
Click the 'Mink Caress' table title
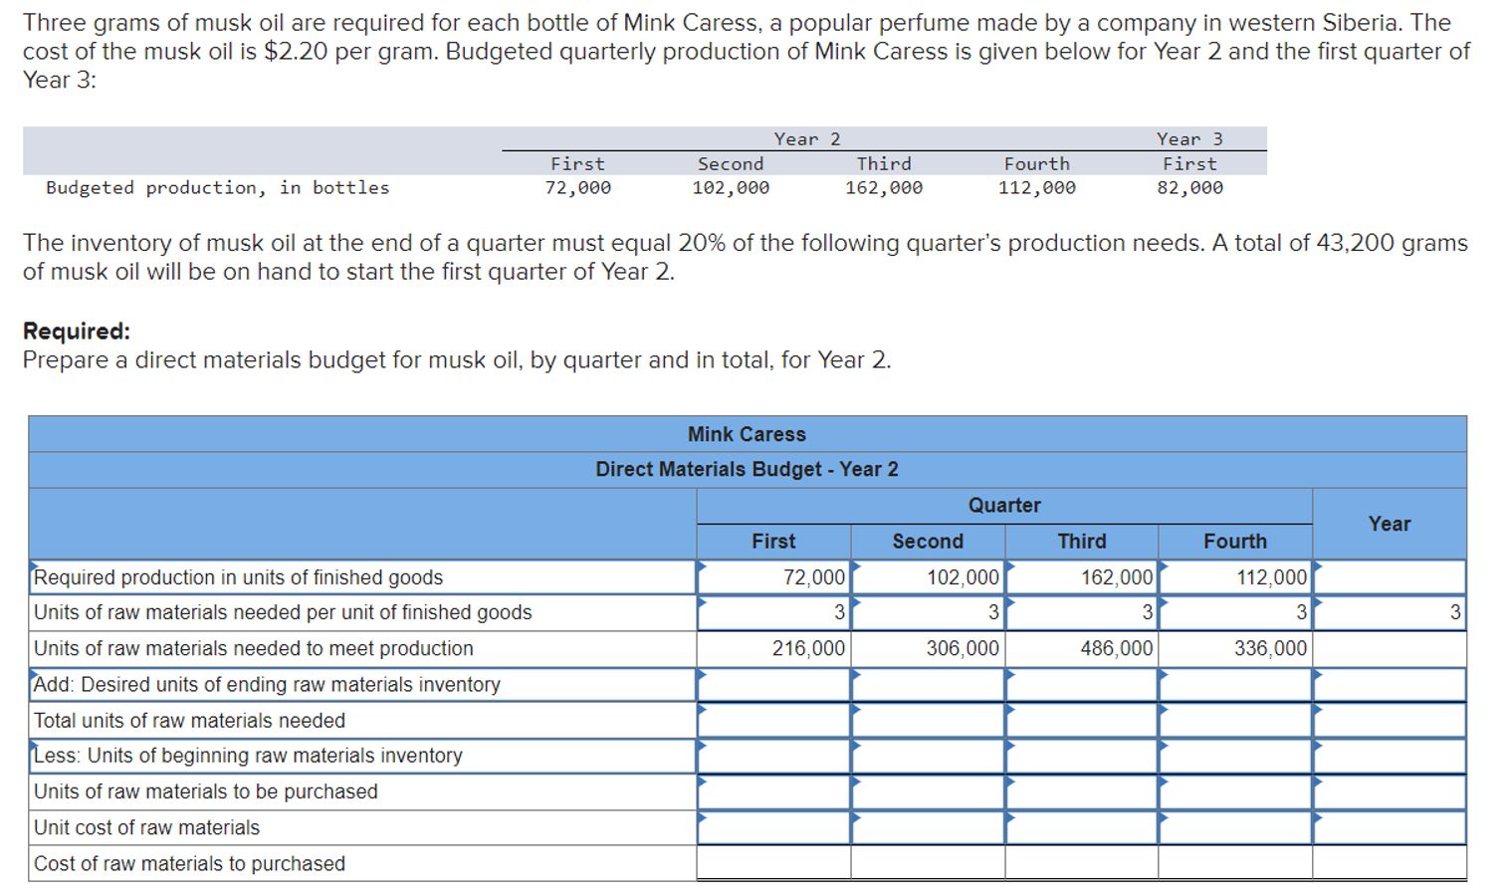[x=747, y=435]
